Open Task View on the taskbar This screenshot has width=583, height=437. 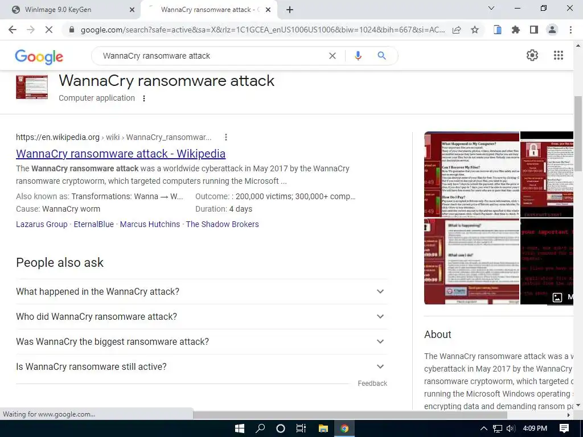301,428
